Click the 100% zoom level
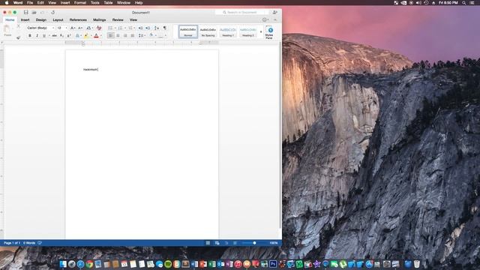Image resolution: width=480 pixels, height=270 pixels. click(273, 243)
